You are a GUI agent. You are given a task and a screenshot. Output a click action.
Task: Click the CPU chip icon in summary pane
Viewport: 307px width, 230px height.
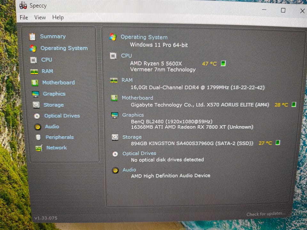click(113, 56)
